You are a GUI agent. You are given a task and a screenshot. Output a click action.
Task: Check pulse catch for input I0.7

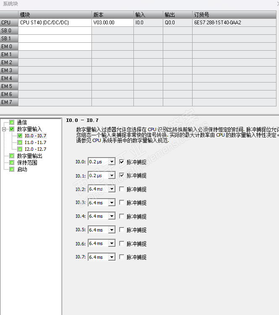pyautogui.click(x=122, y=257)
